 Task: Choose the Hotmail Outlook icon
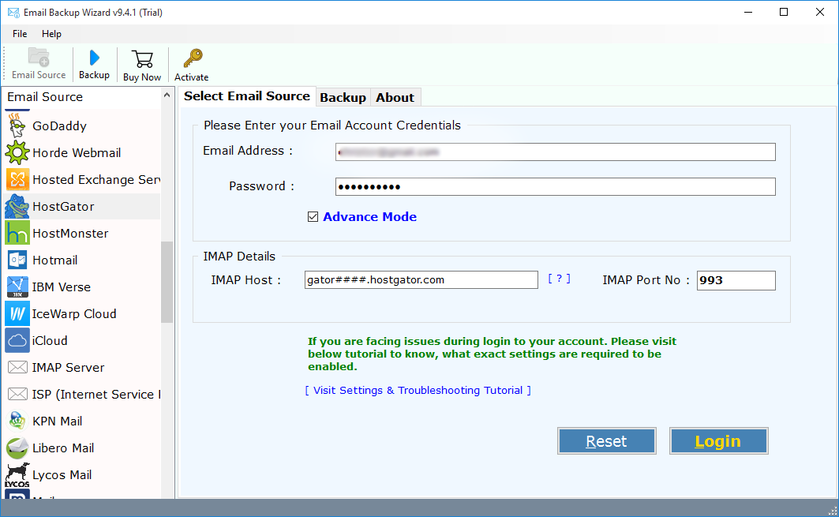[17, 260]
